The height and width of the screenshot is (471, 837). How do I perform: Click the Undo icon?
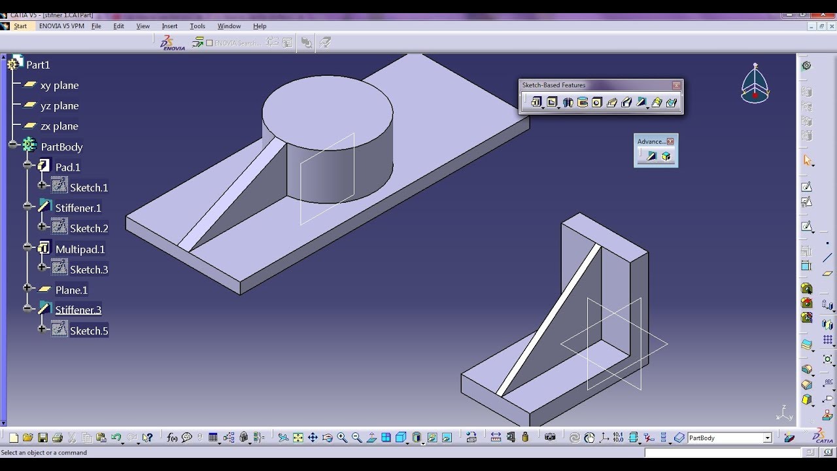(116, 437)
